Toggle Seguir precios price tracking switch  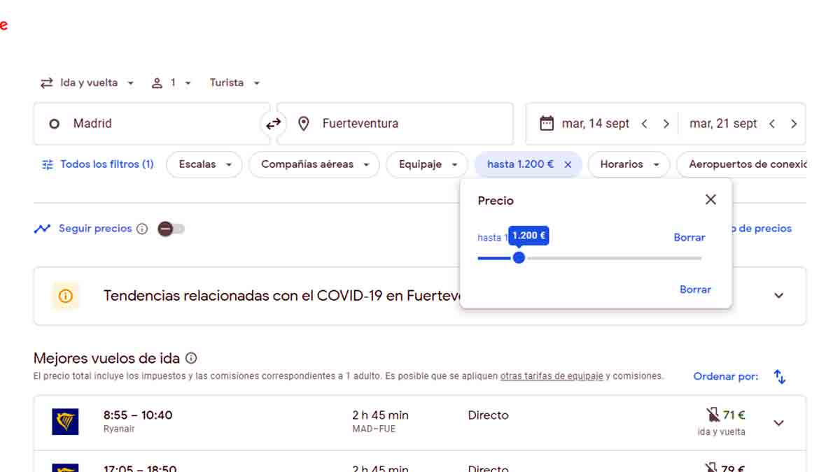[171, 229]
